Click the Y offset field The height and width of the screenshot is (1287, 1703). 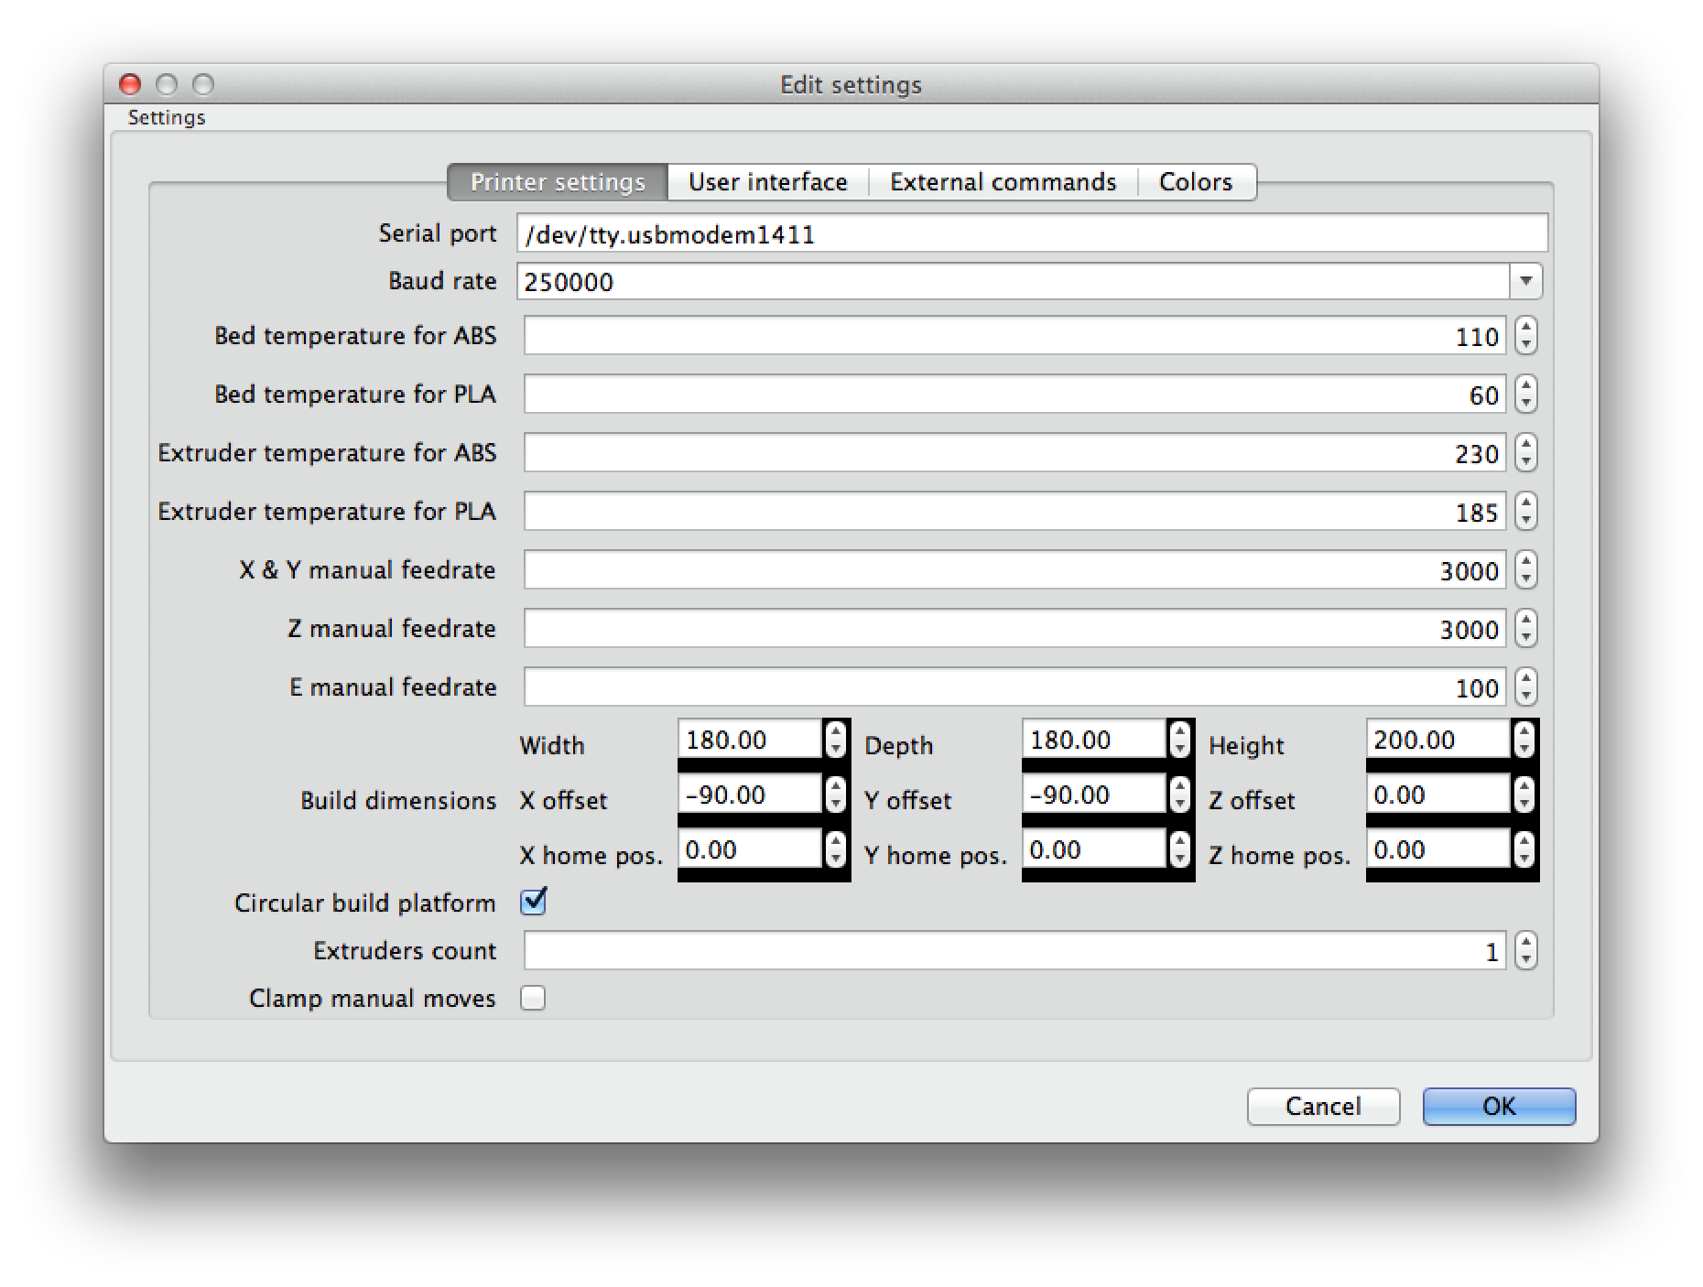click(1094, 795)
